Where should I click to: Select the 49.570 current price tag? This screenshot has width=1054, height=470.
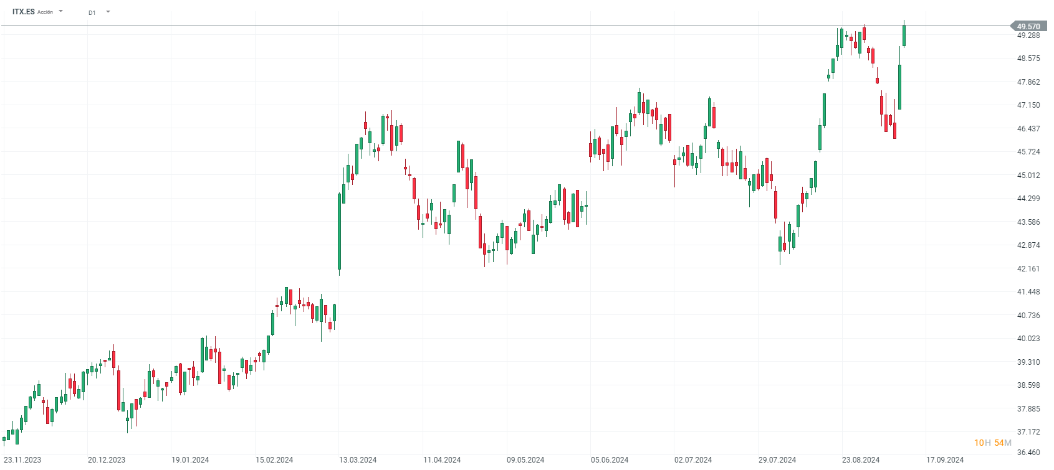pos(1028,26)
